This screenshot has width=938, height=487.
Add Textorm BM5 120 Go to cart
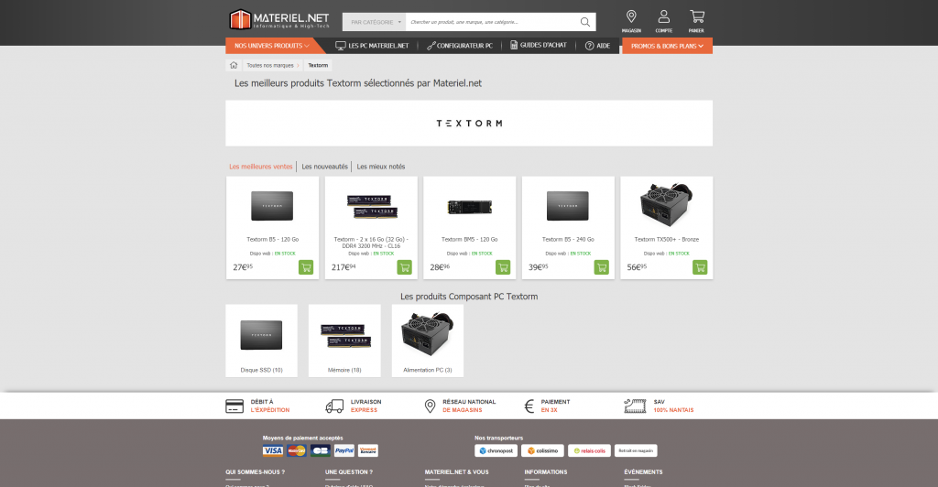[x=503, y=267]
